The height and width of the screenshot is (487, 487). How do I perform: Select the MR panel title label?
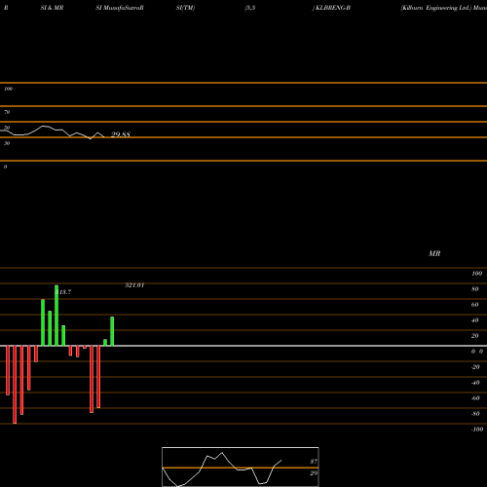click(x=434, y=253)
